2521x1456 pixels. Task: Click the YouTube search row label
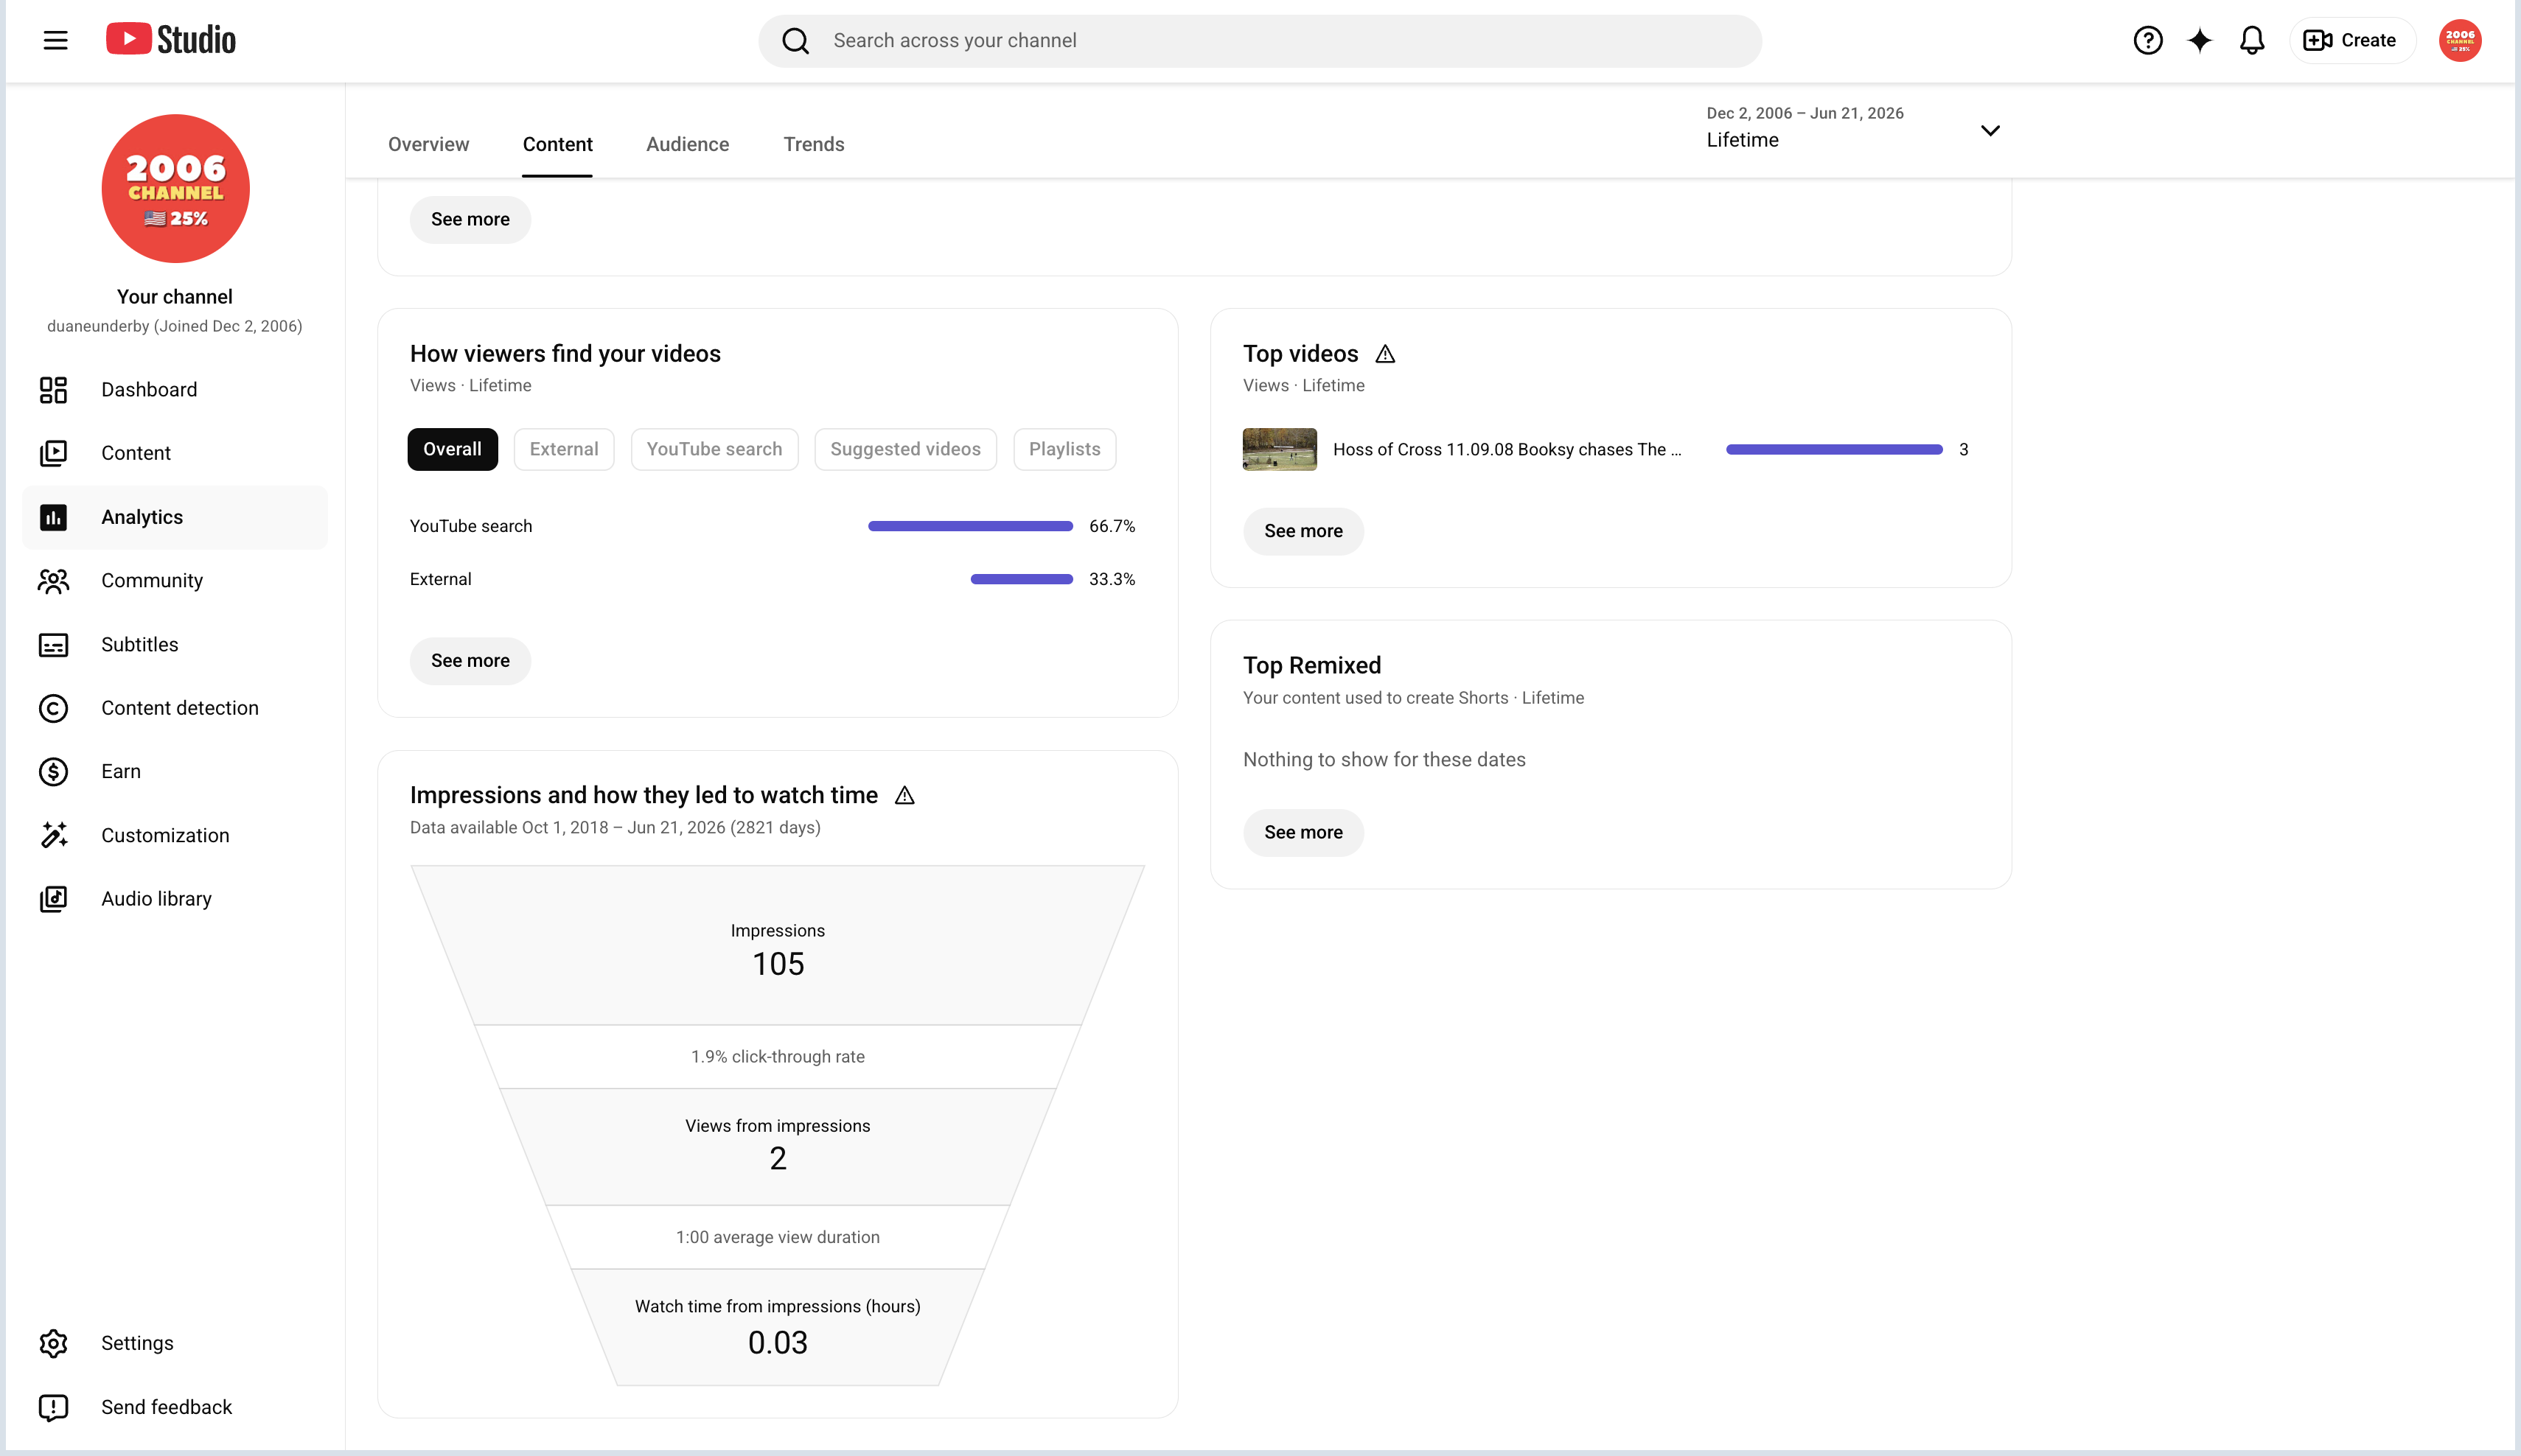pos(471,526)
